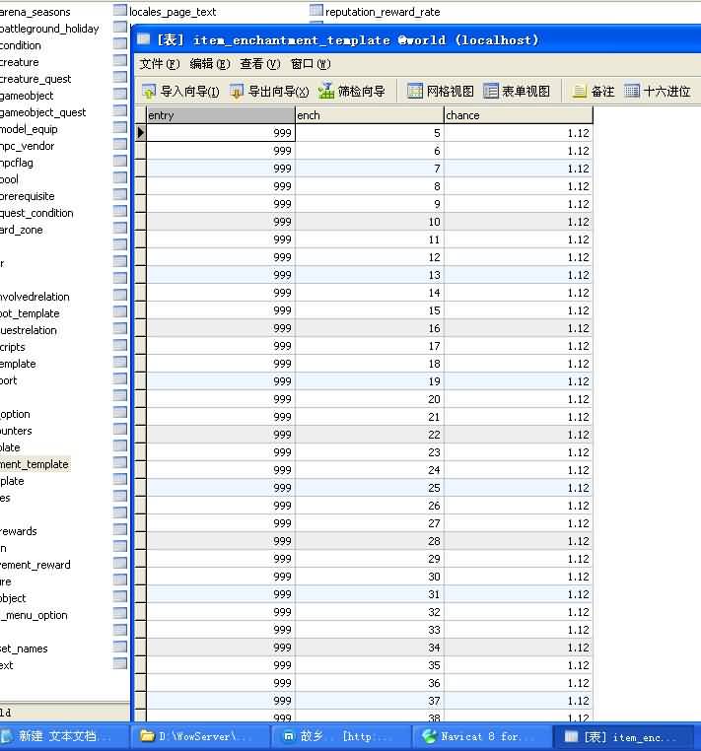Click table icon next to reputation_reward_rate
Viewport: 701px width, 751px height.
(316, 11)
